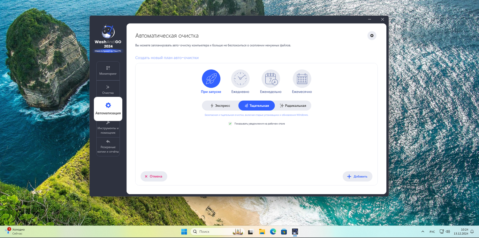Click the Автоматическая очистка title text
479x238 pixels.
[x=167, y=36]
